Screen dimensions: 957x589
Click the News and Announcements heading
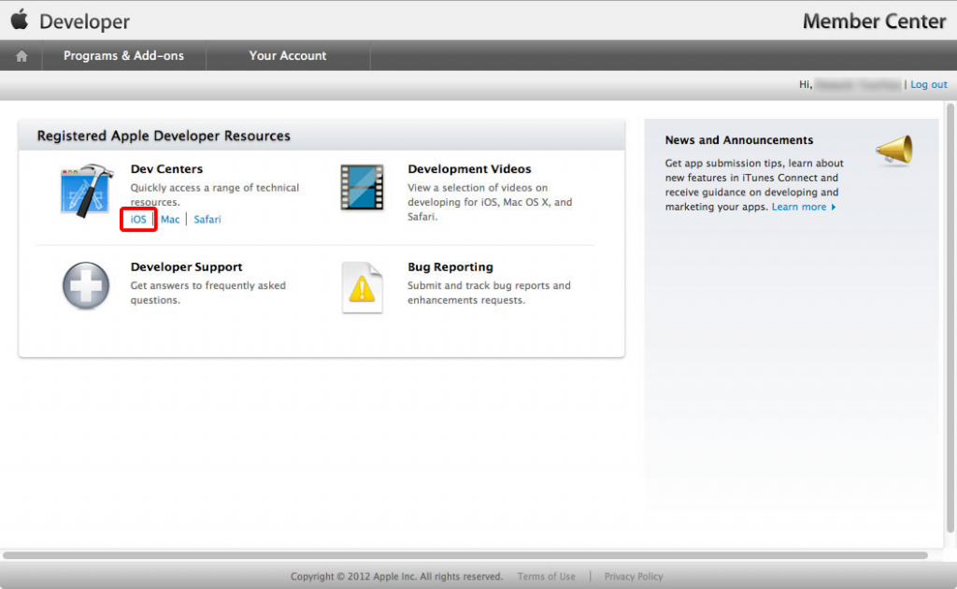point(737,139)
